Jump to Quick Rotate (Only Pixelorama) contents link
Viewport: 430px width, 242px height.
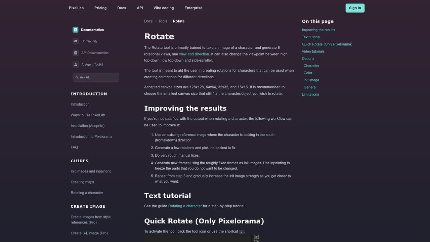tap(327, 44)
